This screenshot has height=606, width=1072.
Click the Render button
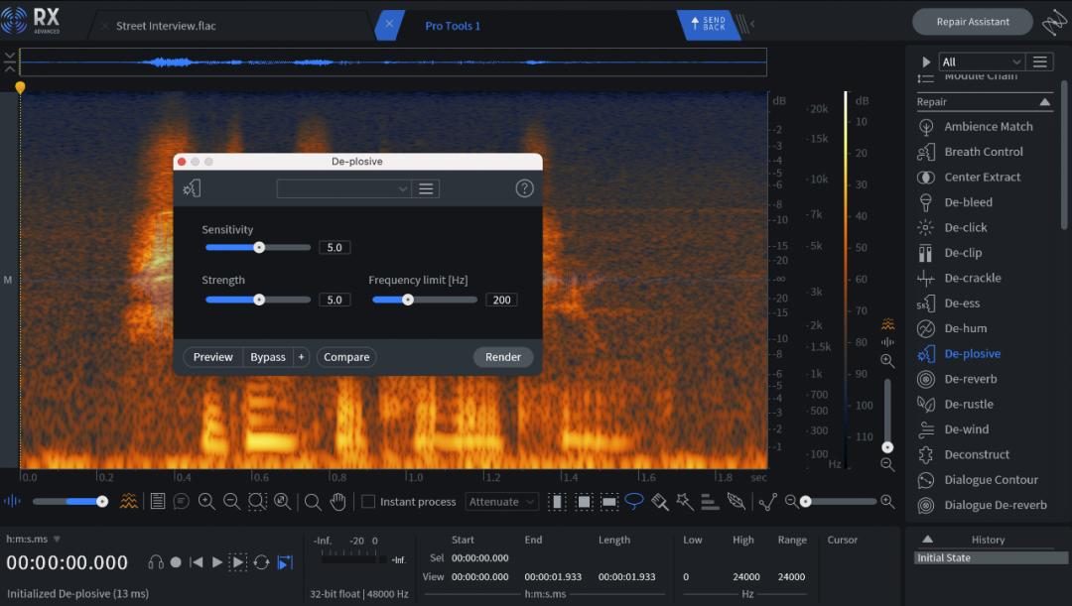click(x=503, y=357)
